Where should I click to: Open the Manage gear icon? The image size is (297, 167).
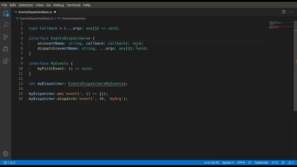(6, 154)
